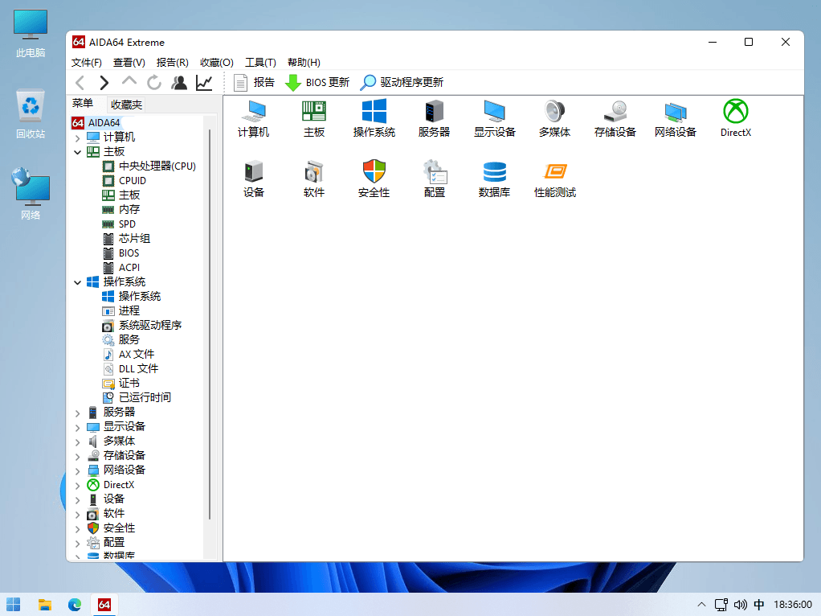The width and height of the screenshot is (821, 616).
Task: Open File Explorer from taskbar
Action: click(x=44, y=605)
